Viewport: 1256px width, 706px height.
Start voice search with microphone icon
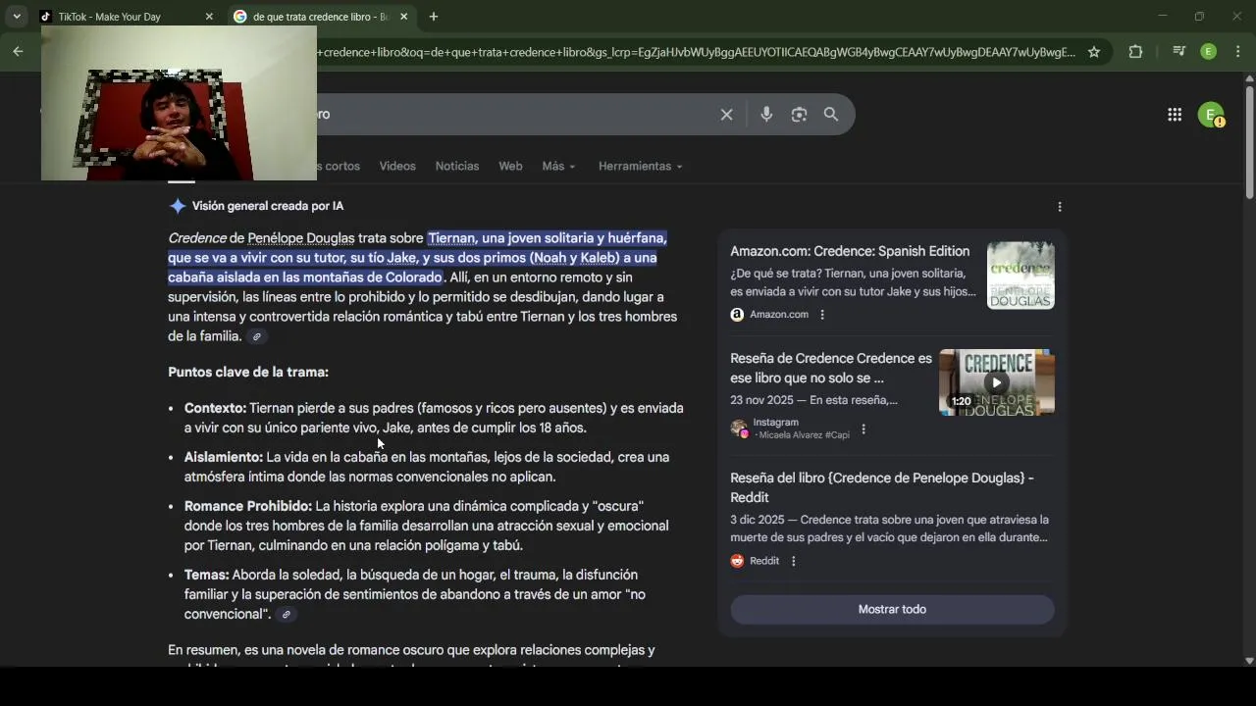tap(766, 115)
